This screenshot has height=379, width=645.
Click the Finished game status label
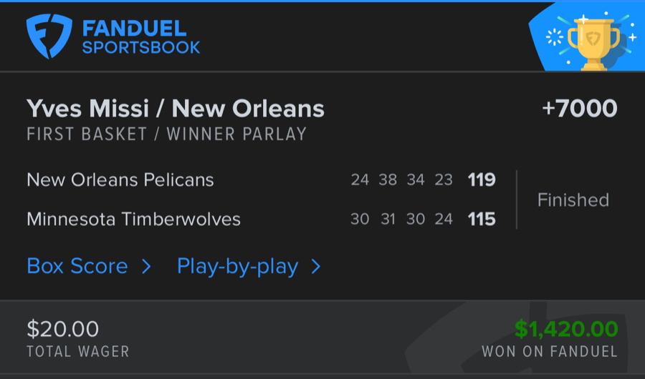coord(573,200)
